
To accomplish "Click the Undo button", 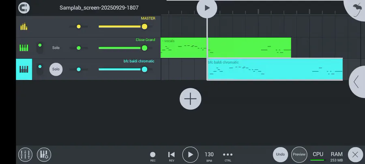I will (280, 154).
